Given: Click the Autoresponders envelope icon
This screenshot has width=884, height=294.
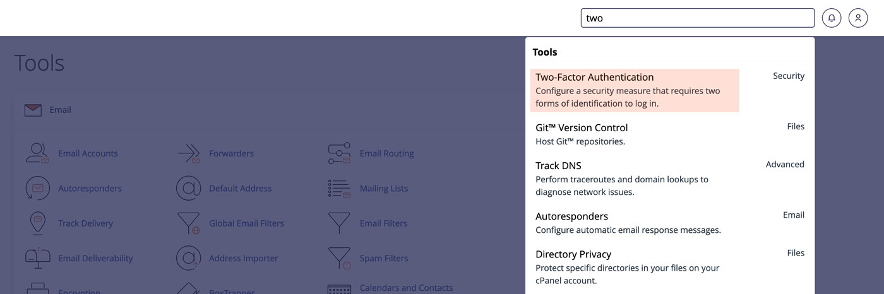Looking at the screenshot, I should point(37,188).
